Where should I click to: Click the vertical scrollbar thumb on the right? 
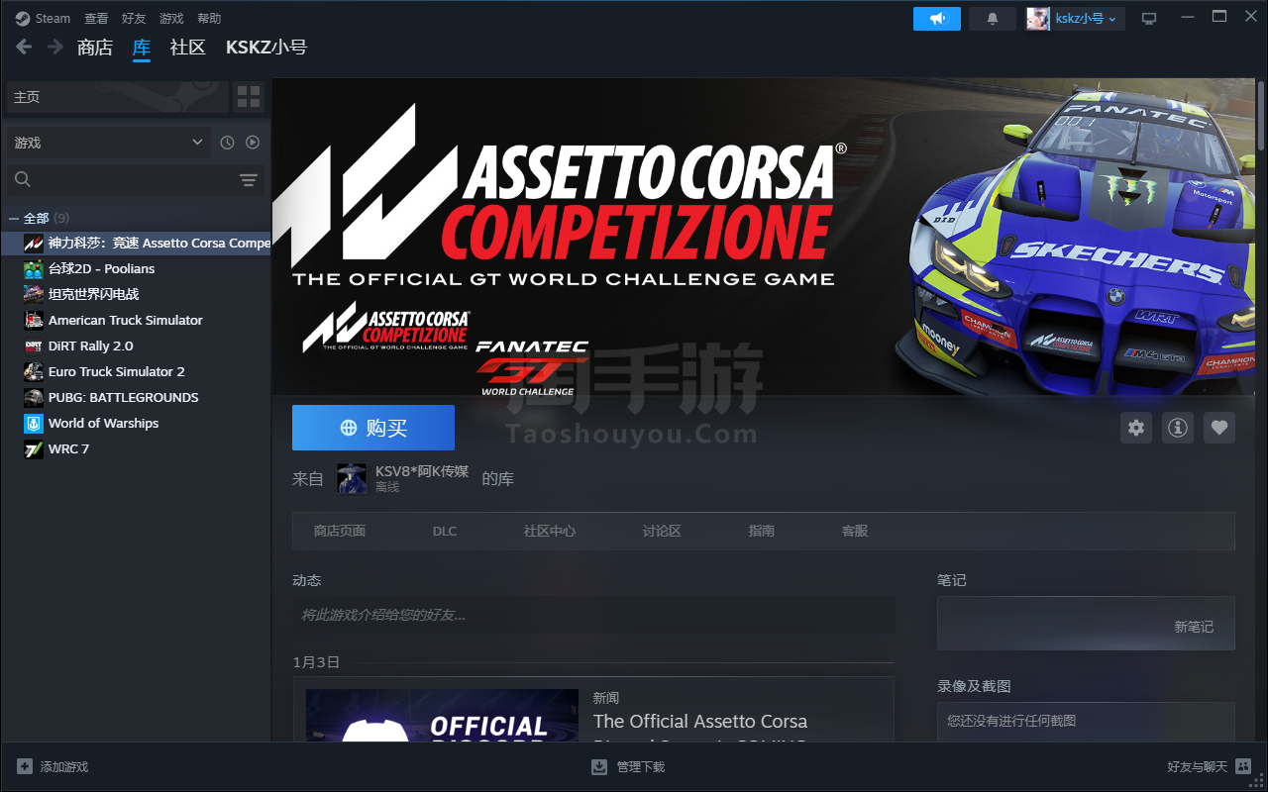pos(1261,114)
